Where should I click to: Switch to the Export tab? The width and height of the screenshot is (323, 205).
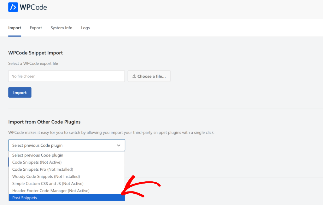coord(36,28)
